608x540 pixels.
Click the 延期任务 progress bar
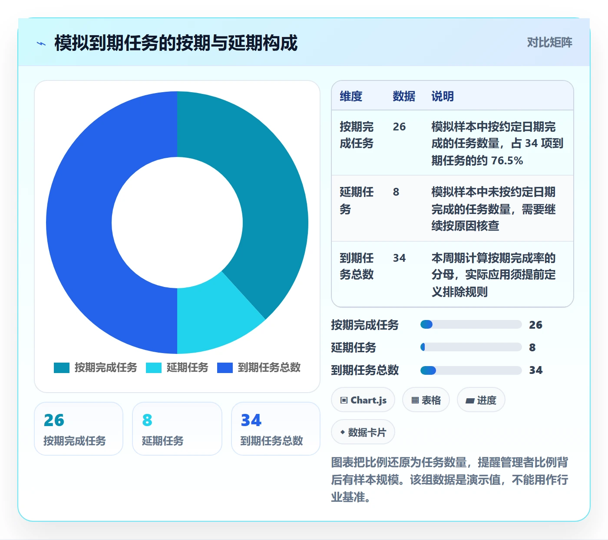(471, 347)
